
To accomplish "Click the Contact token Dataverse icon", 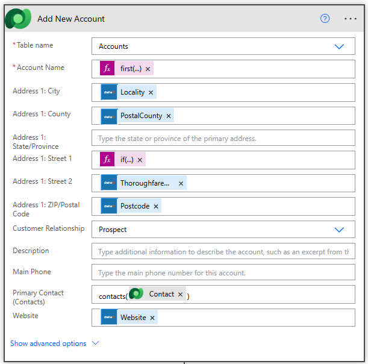I will (137, 294).
